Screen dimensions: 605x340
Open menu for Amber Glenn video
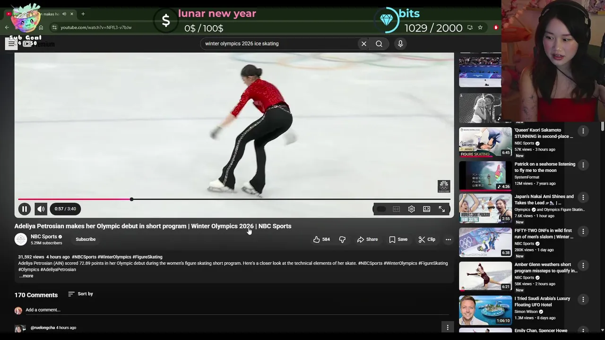(x=583, y=265)
